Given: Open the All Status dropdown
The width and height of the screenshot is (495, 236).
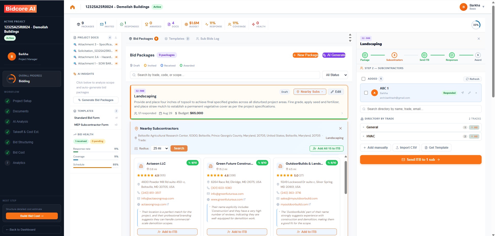Looking at the screenshot, I should pos(335,75).
